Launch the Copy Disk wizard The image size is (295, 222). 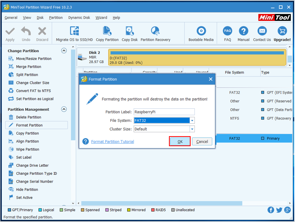pos(130,34)
